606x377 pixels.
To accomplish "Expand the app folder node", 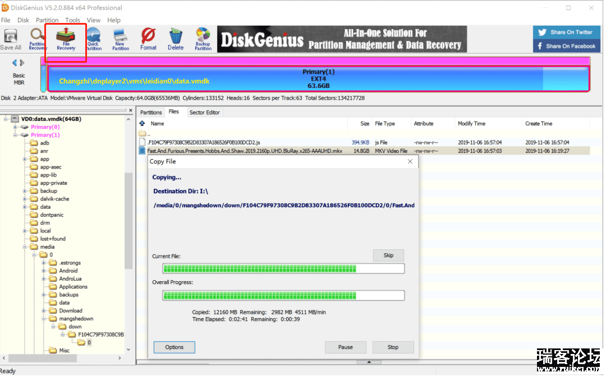I will pyautogui.click(x=25, y=159).
